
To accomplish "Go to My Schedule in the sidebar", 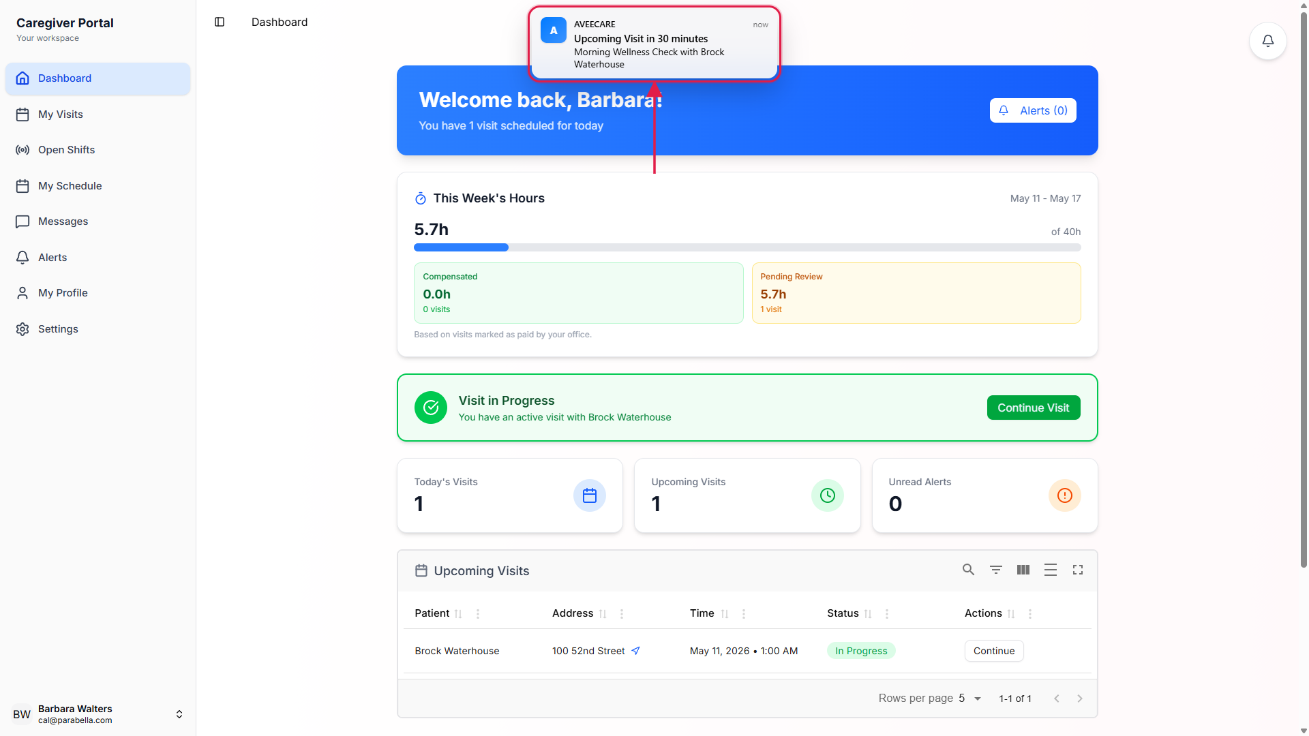I will [x=97, y=186].
